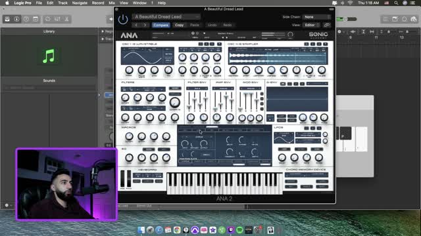
Task: Select third OSC 1-3 wavetable oscillator tab
Action: [212, 44]
